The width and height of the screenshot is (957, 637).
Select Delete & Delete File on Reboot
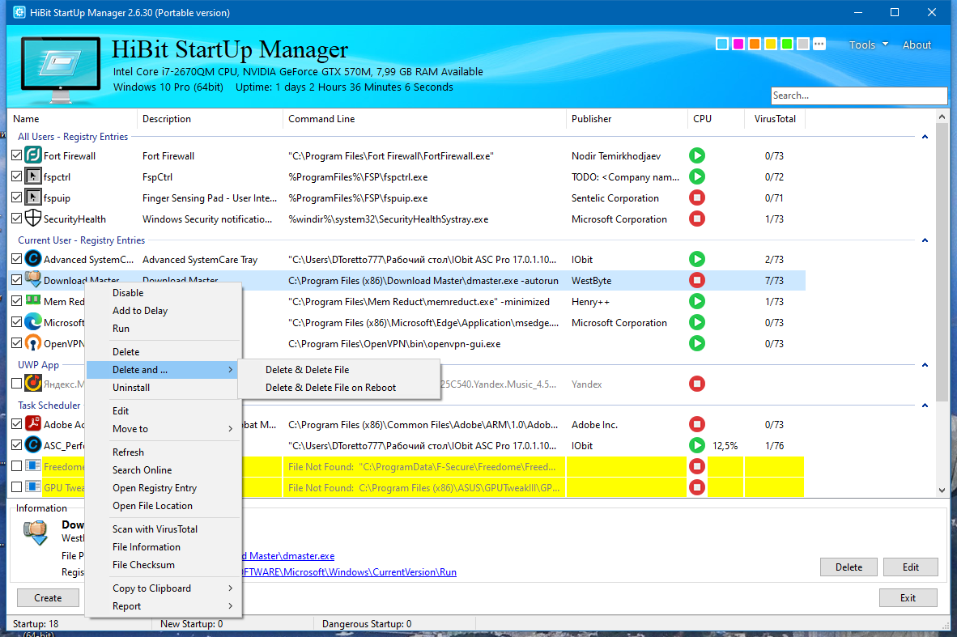point(338,388)
